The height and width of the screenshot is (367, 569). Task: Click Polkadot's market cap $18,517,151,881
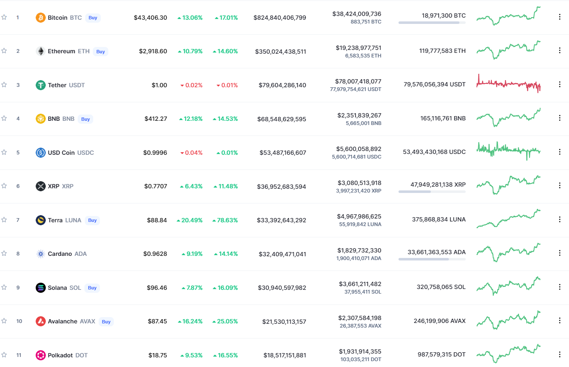click(x=285, y=355)
